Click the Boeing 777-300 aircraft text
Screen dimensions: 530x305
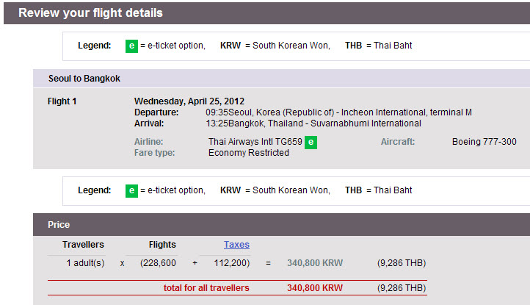click(x=484, y=142)
